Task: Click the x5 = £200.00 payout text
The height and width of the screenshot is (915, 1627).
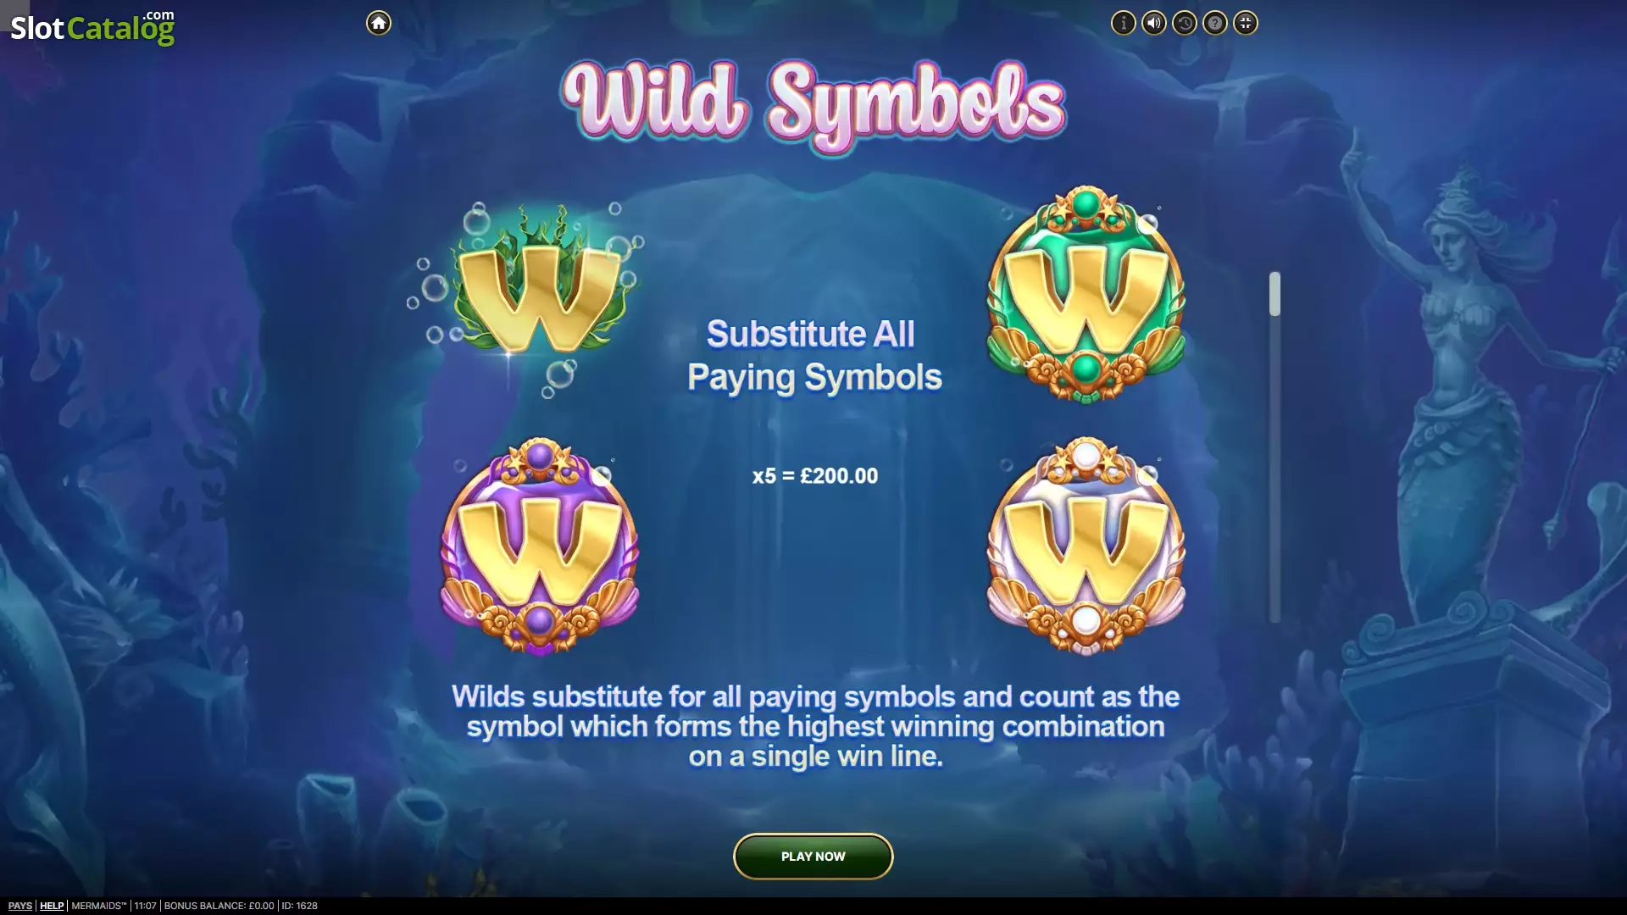Action: [x=815, y=476]
